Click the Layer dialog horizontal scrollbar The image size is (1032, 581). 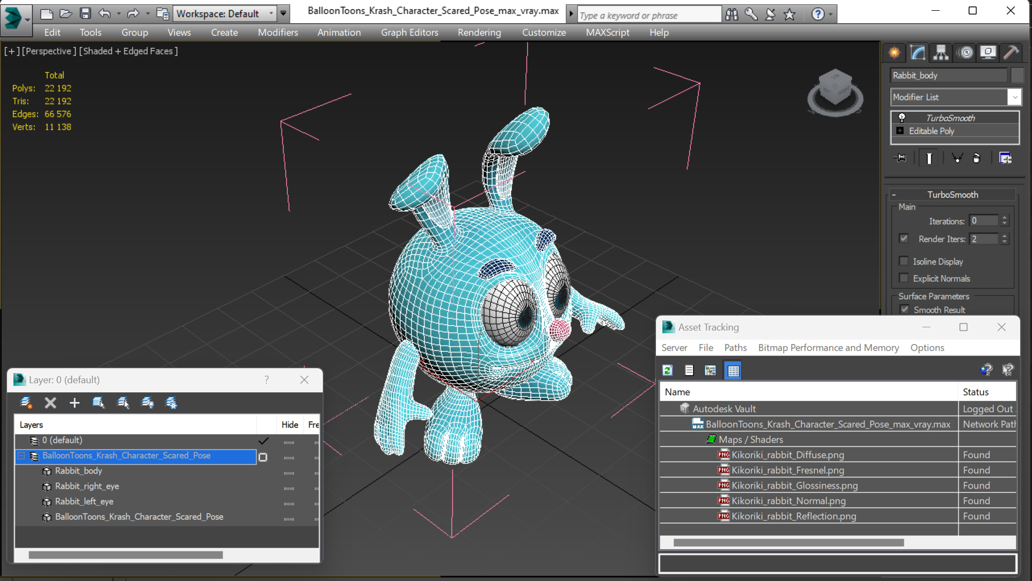[126, 555]
